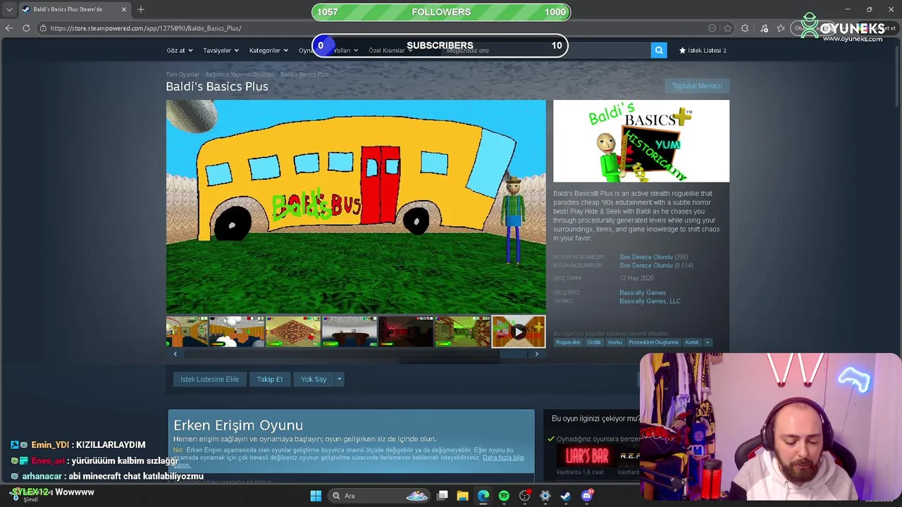Open a new browser tab
This screenshot has height=507, width=902.
coord(141,9)
